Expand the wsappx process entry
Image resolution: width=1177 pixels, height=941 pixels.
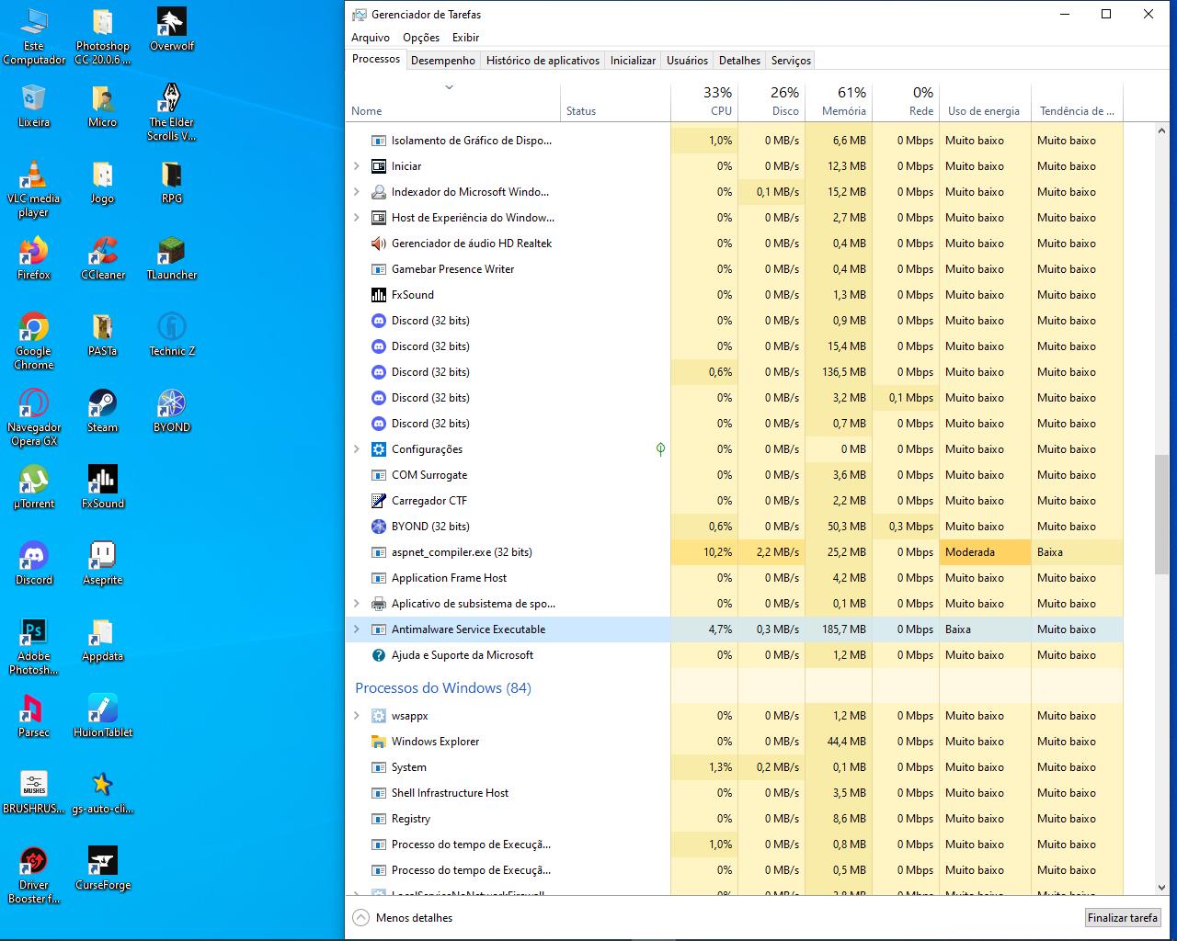pyautogui.click(x=357, y=716)
